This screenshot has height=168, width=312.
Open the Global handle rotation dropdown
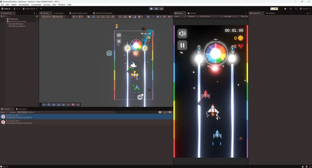[x=57, y=17]
